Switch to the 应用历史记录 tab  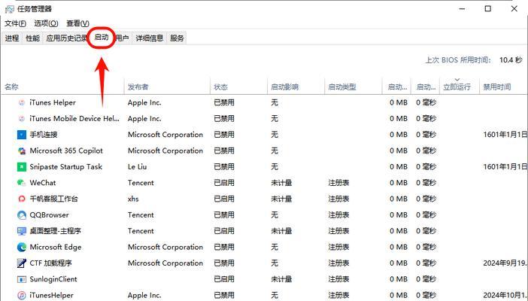tap(66, 38)
